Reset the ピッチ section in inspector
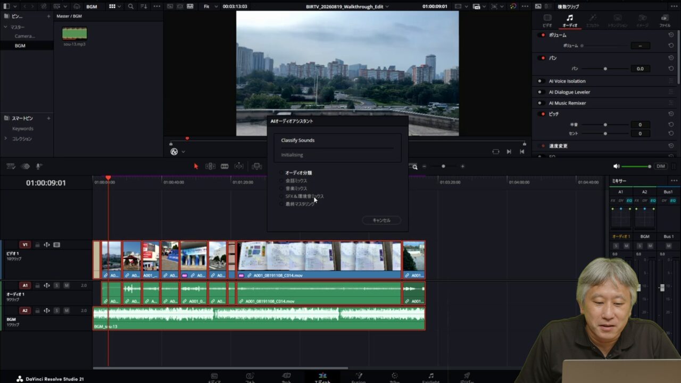 [x=671, y=114]
